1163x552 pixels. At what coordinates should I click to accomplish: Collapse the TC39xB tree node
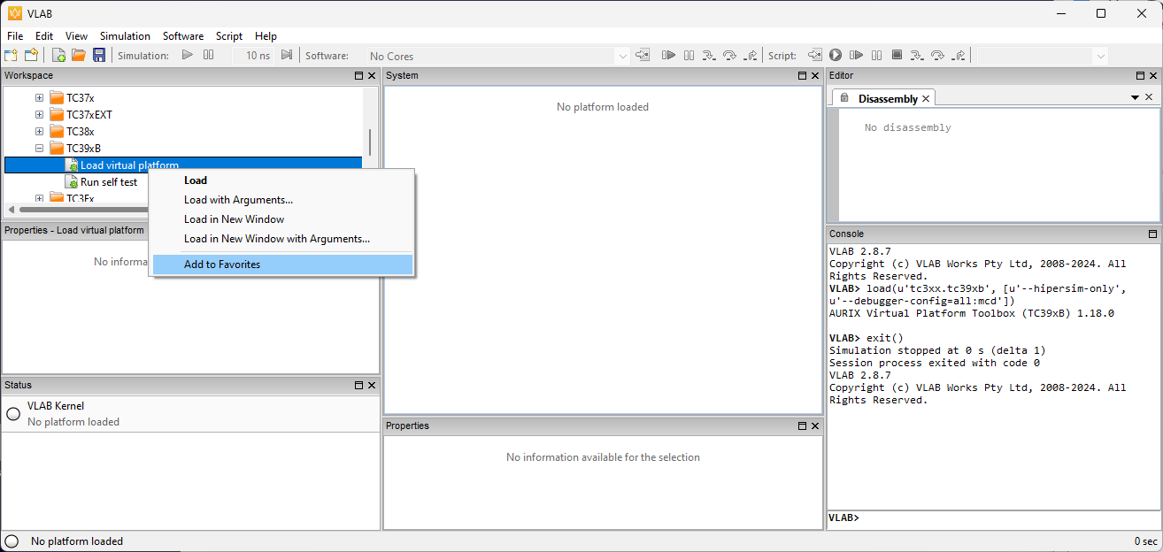(x=39, y=148)
